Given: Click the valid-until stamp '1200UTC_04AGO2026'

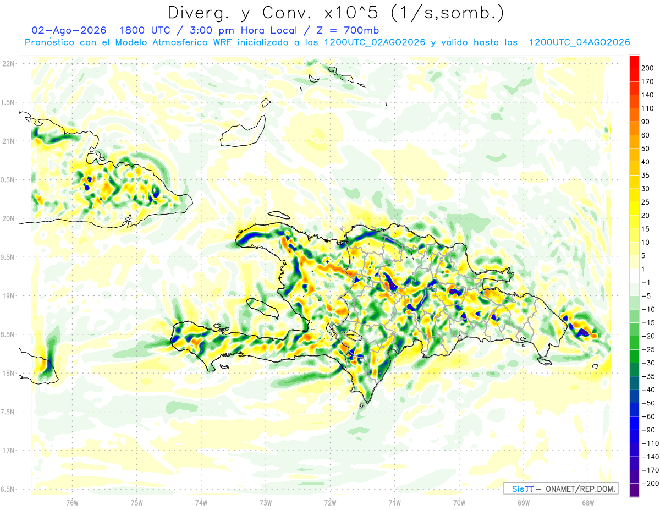Looking at the screenshot, I should (x=579, y=42).
